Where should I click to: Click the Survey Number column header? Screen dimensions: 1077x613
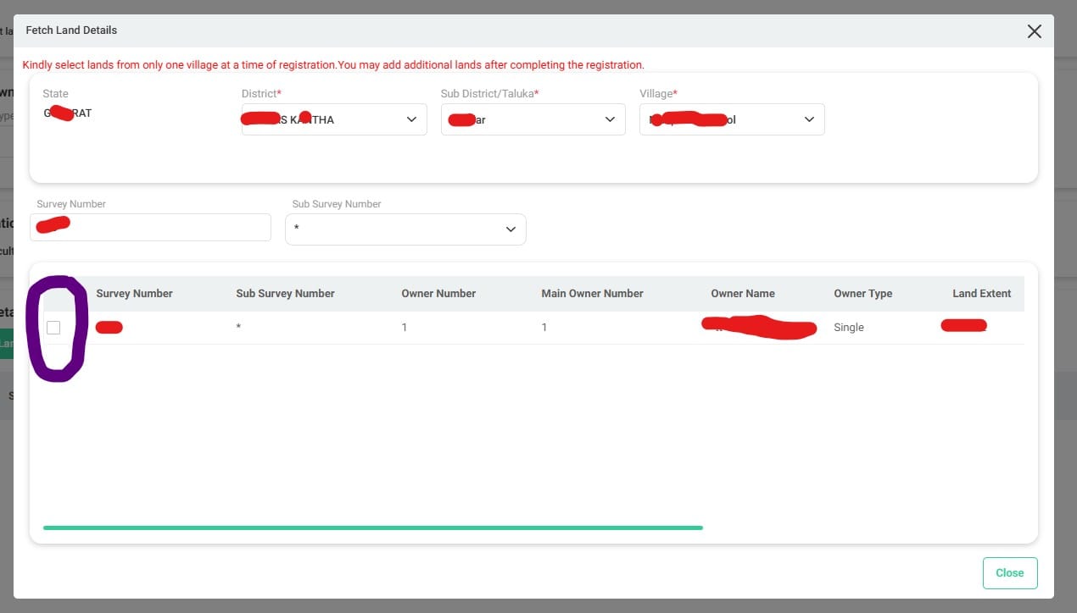[x=134, y=294]
